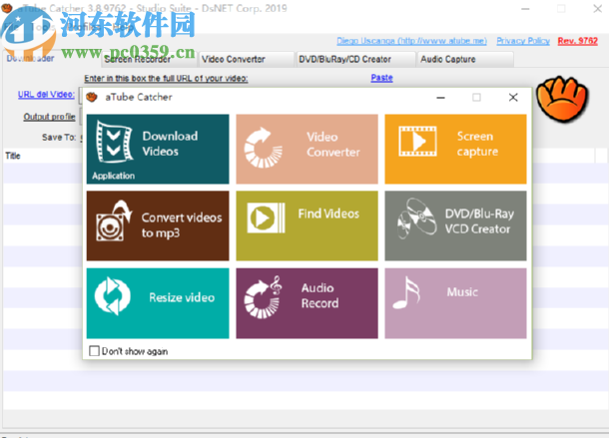Select the Video Converter tile label

click(333, 145)
